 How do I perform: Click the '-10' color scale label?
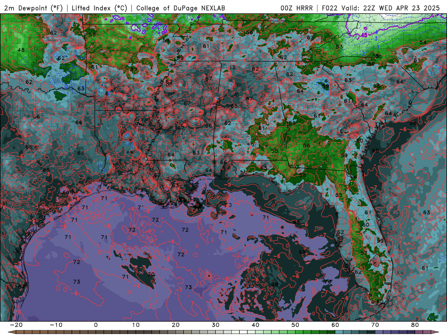[56, 325]
